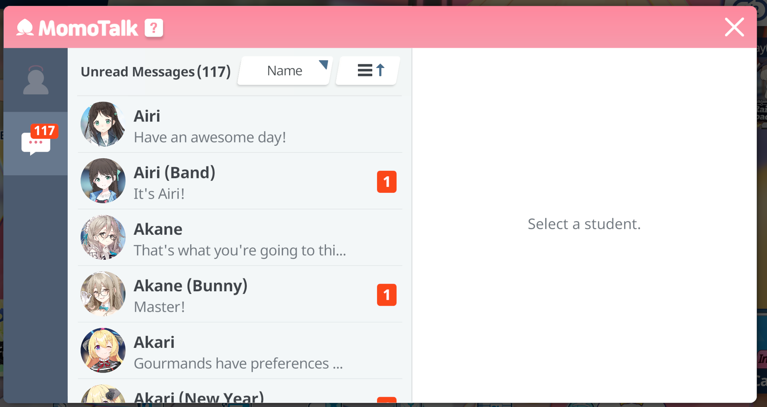This screenshot has height=407, width=767.
Task: Click Akane's maid avatar picture
Action: click(103, 237)
